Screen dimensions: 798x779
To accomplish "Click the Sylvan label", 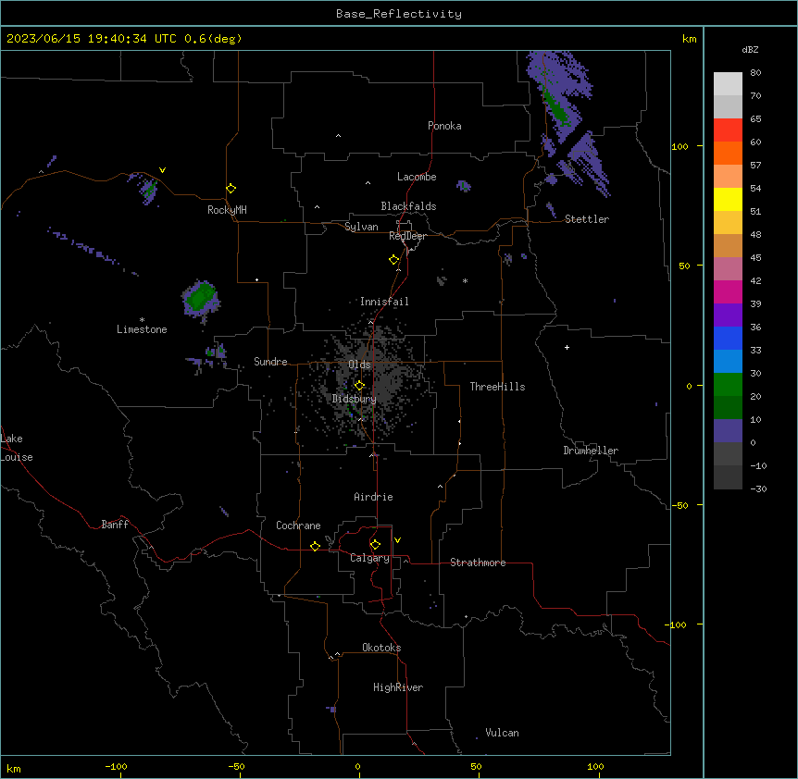I will [361, 227].
